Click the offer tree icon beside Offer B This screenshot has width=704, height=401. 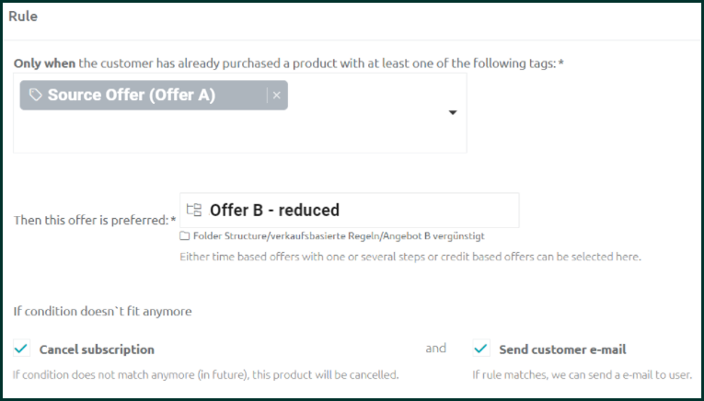194,210
